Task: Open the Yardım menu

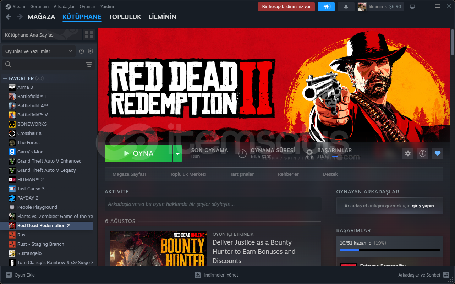Action: tap(107, 6)
